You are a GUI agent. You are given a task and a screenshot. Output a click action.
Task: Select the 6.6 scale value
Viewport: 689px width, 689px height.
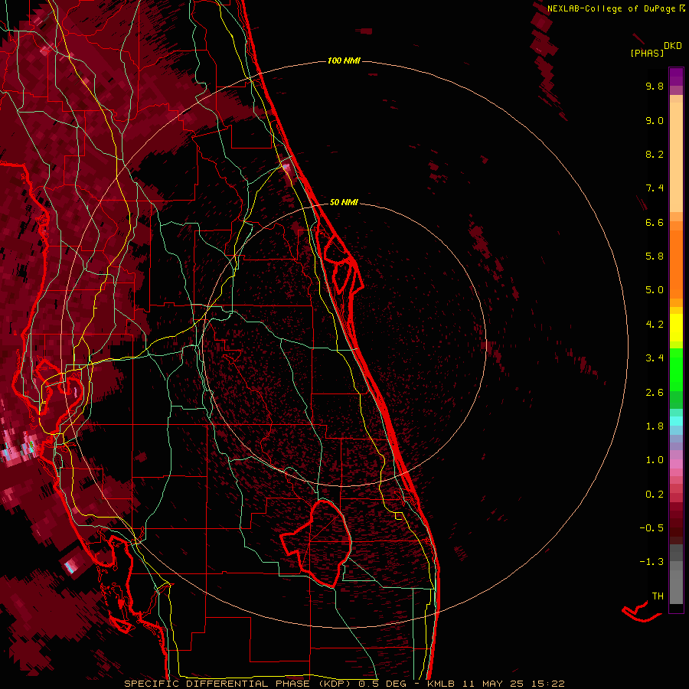pos(655,222)
